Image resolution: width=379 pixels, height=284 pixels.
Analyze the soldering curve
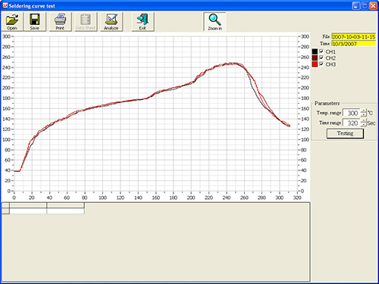click(x=111, y=22)
